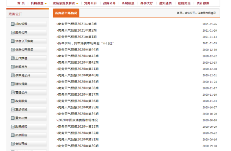Click the icon beside 管理公开
Viewport: 231px width, 151px height.
tap(13, 92)
